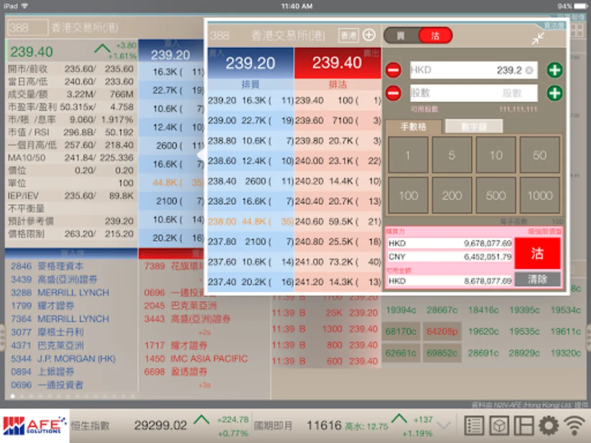Switch order side to 沽 (sell)
The height and width of the screenshot is (443, 591).
coord(435,35)
